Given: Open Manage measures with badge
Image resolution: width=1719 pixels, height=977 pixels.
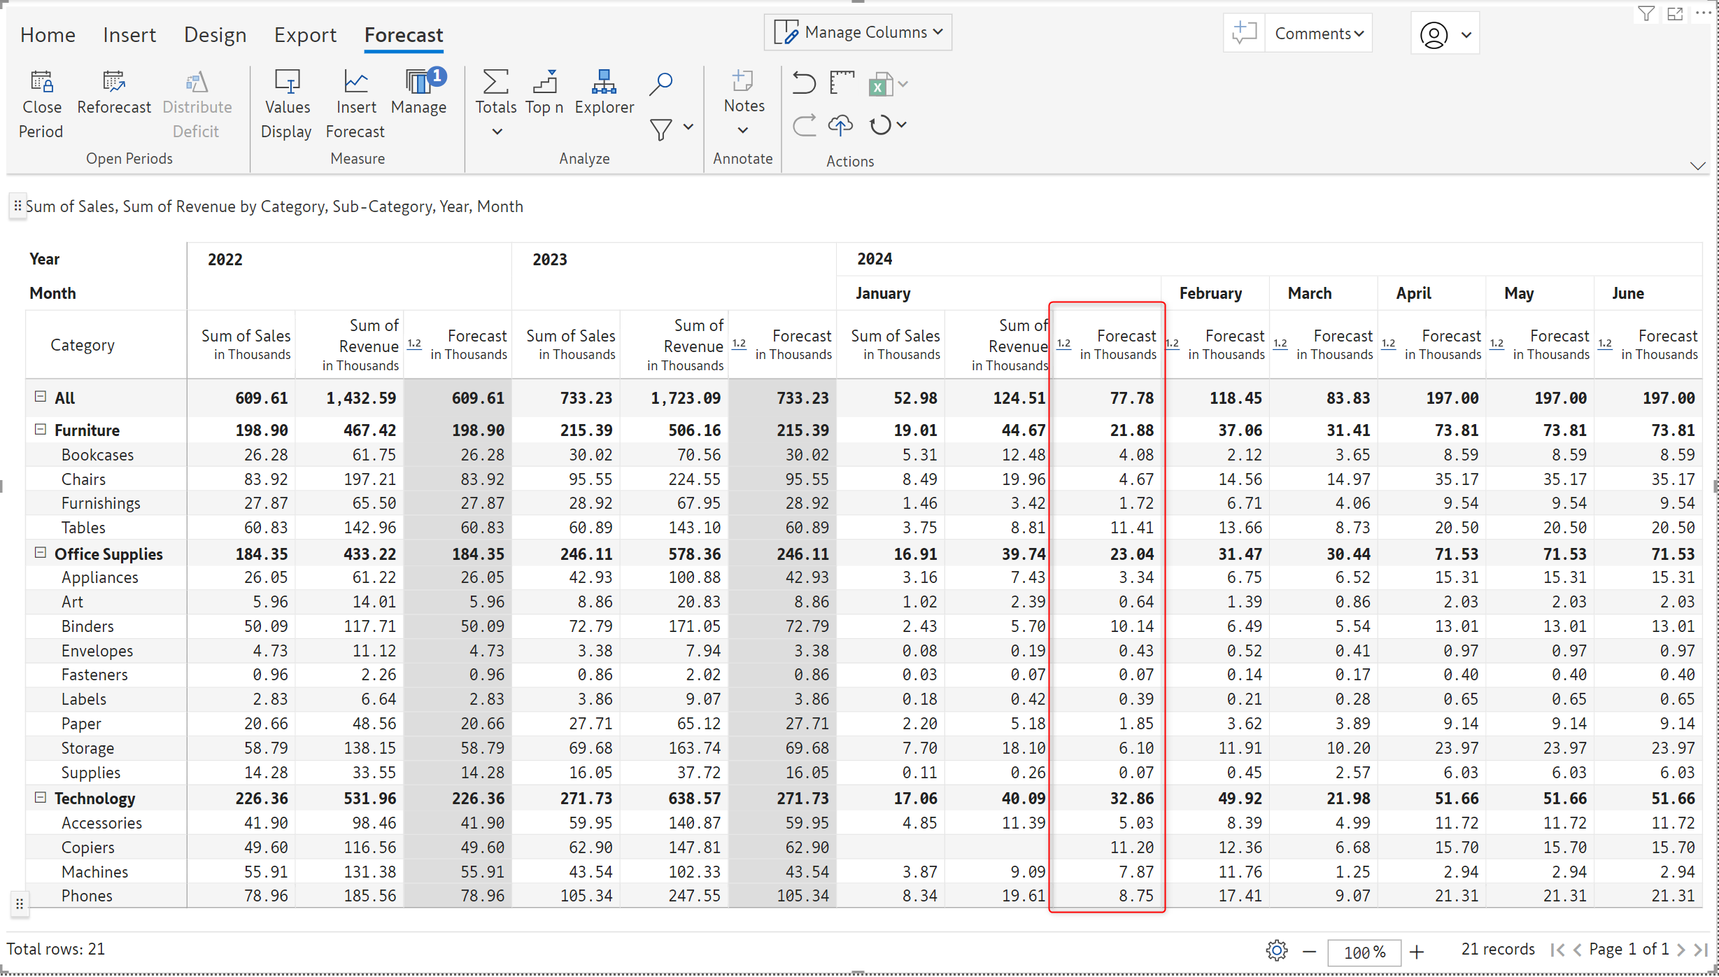Looking at the screenshot, I should pyautogui.click(x=420, y=83).
